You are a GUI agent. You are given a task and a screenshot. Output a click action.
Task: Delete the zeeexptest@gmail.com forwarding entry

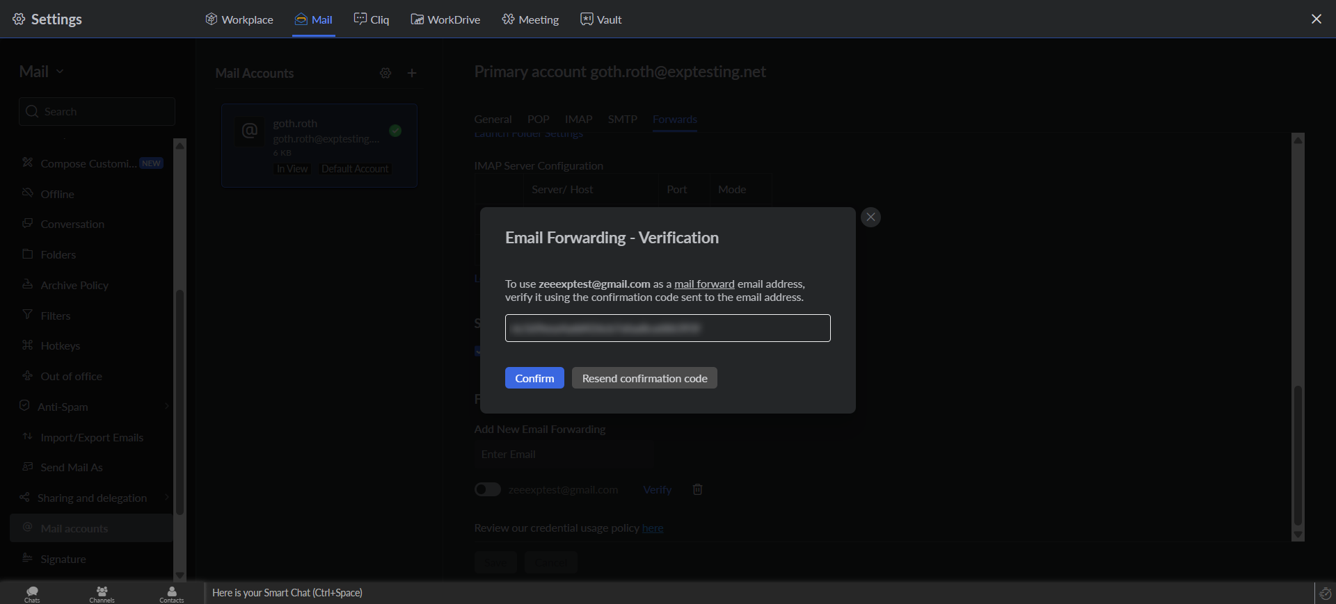697,490
